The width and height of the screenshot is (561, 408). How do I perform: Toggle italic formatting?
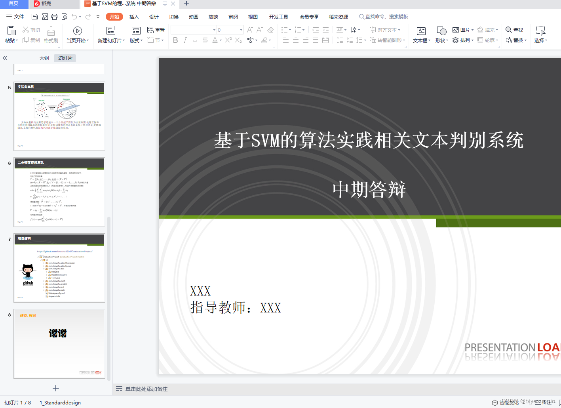tap(185, 40)
